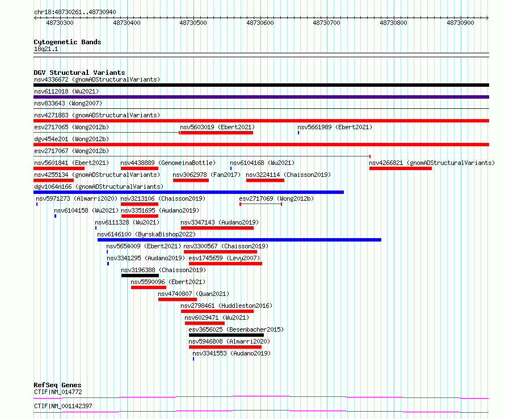The image size is (505, 419).
Task: Click the nsv3351695 (Audano2019) label
Action: [160, 210]
